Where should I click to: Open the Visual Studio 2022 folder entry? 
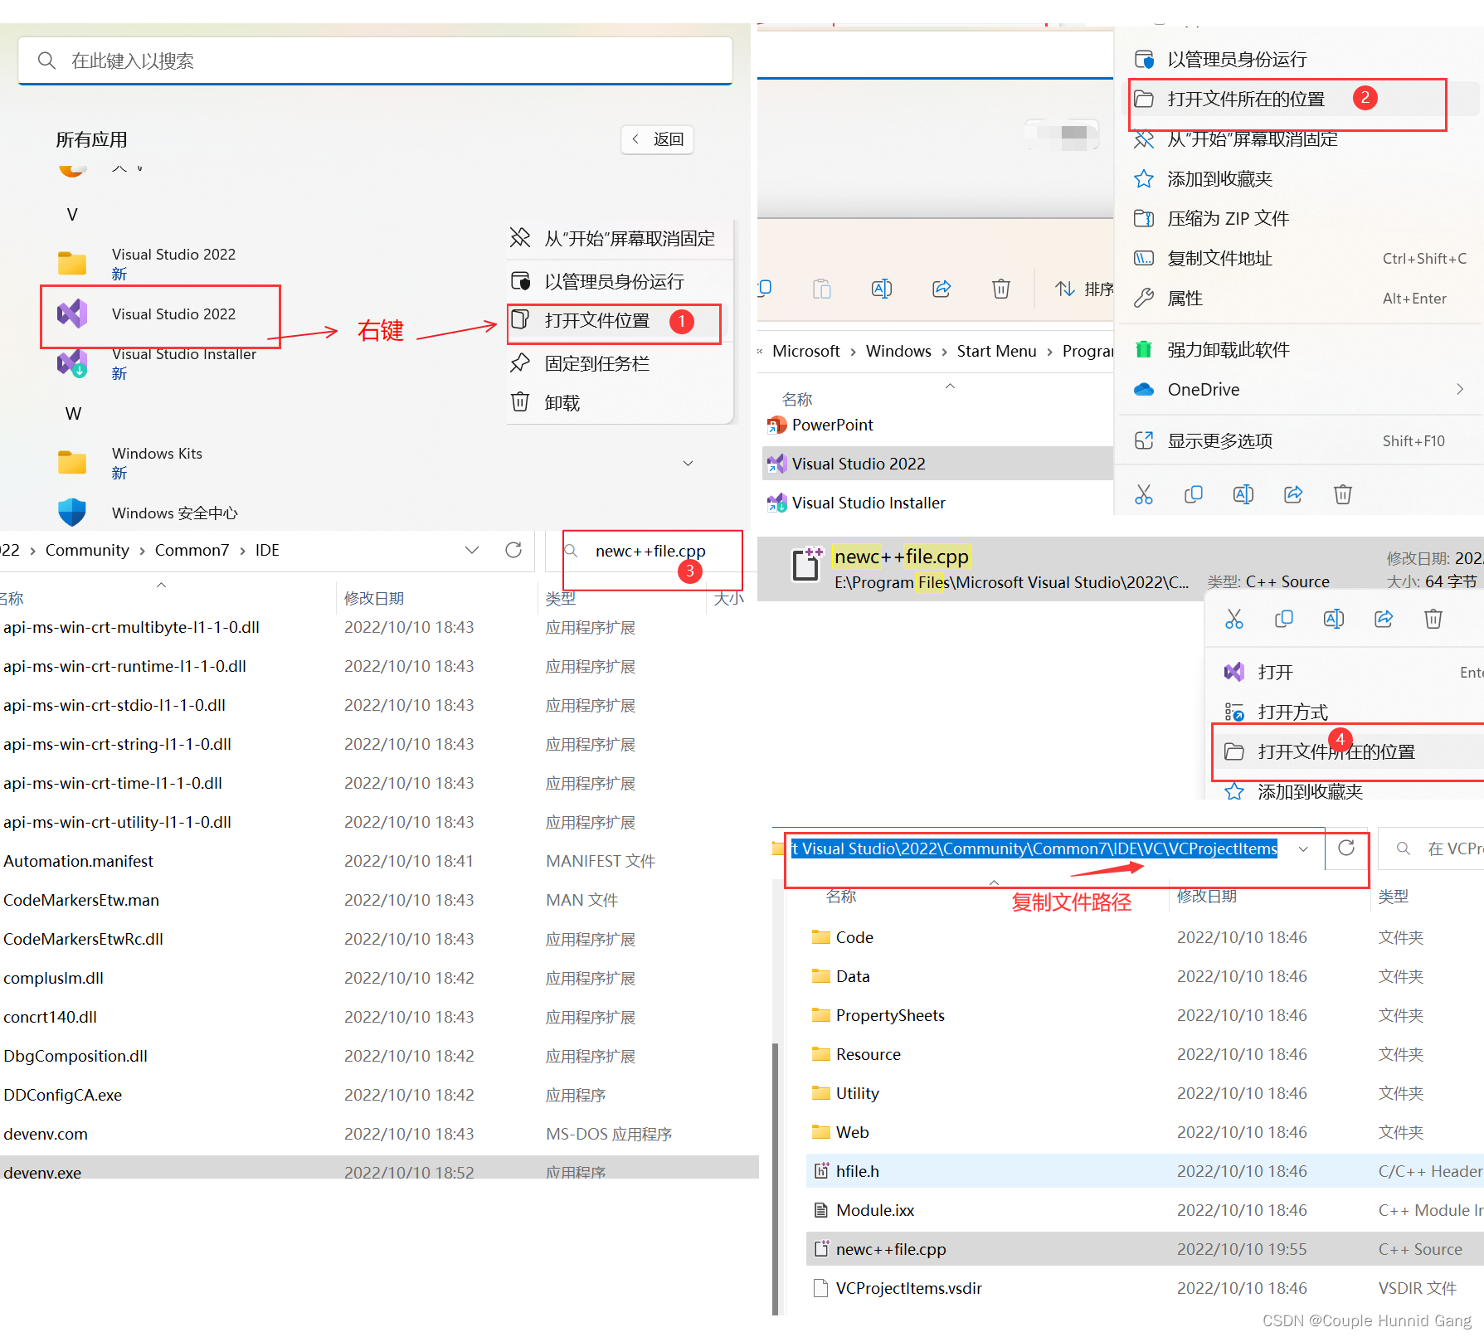(x=147, y=263)
